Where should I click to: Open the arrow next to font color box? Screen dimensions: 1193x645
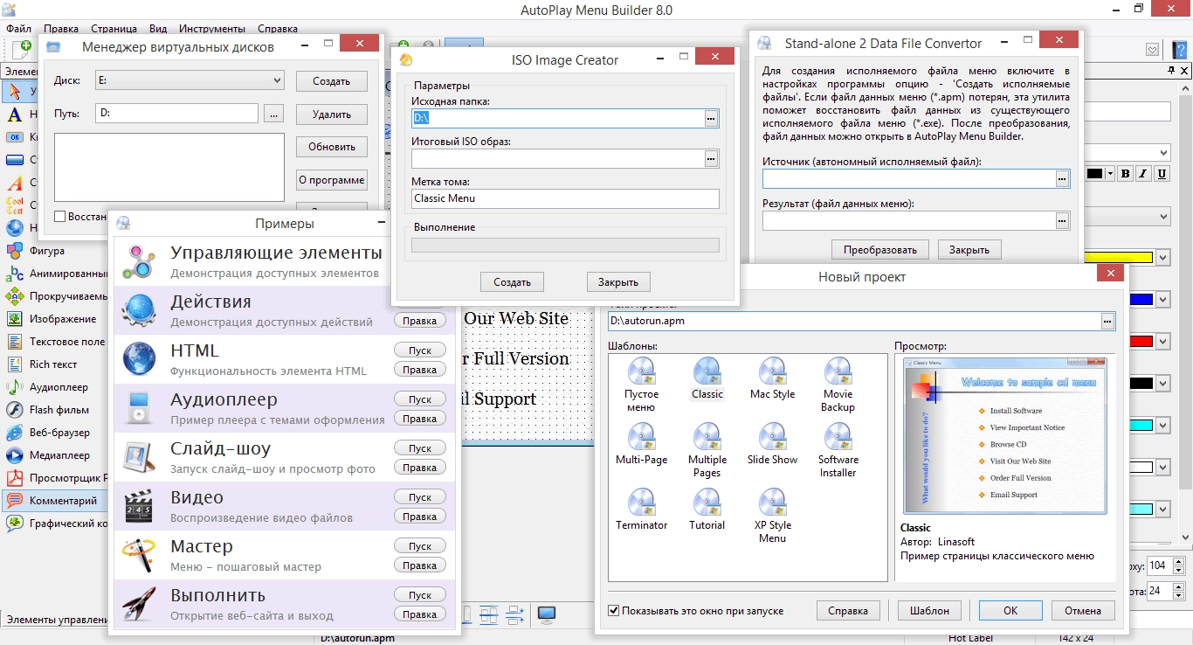click(x=1109, y=173)
